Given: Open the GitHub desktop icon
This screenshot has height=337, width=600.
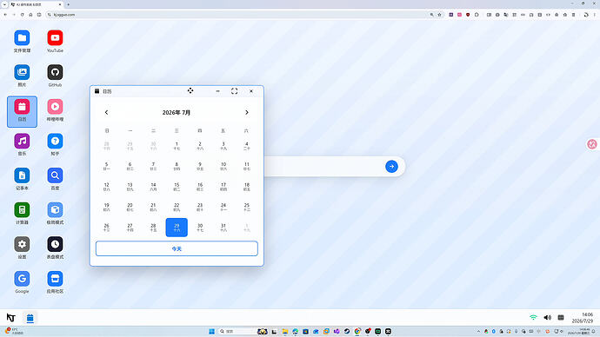Looking at the screenshot, I should (55, 72).
